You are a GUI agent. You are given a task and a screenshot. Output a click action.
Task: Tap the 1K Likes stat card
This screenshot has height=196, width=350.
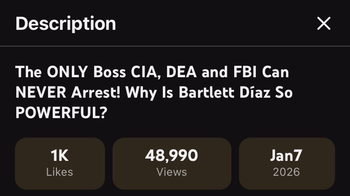tap(60, 163)
